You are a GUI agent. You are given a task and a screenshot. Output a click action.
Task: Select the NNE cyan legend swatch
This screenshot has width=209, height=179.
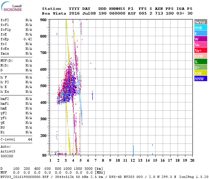click(201, 28)
